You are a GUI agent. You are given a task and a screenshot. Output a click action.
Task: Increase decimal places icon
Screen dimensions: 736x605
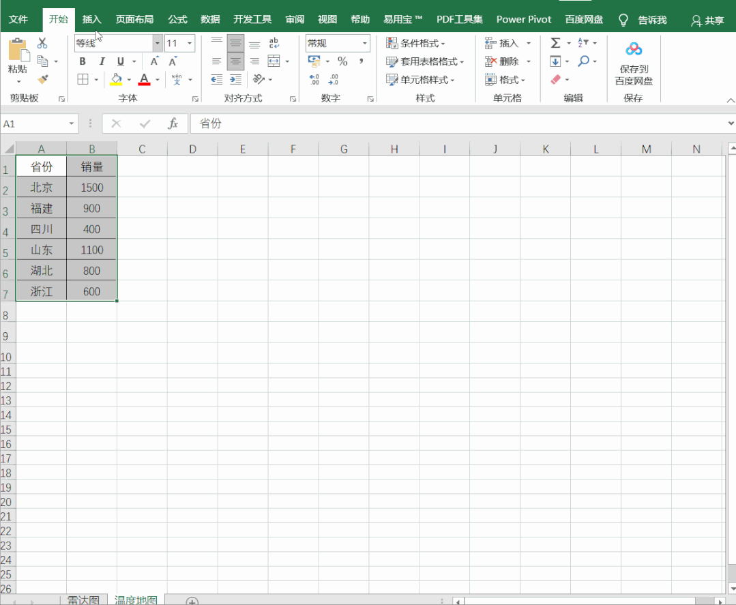[x=314, y=79]
